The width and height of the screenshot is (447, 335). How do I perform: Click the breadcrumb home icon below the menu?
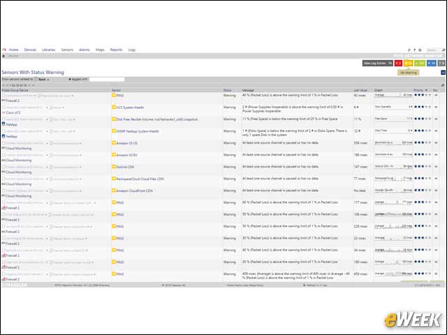tap(3, 56)
